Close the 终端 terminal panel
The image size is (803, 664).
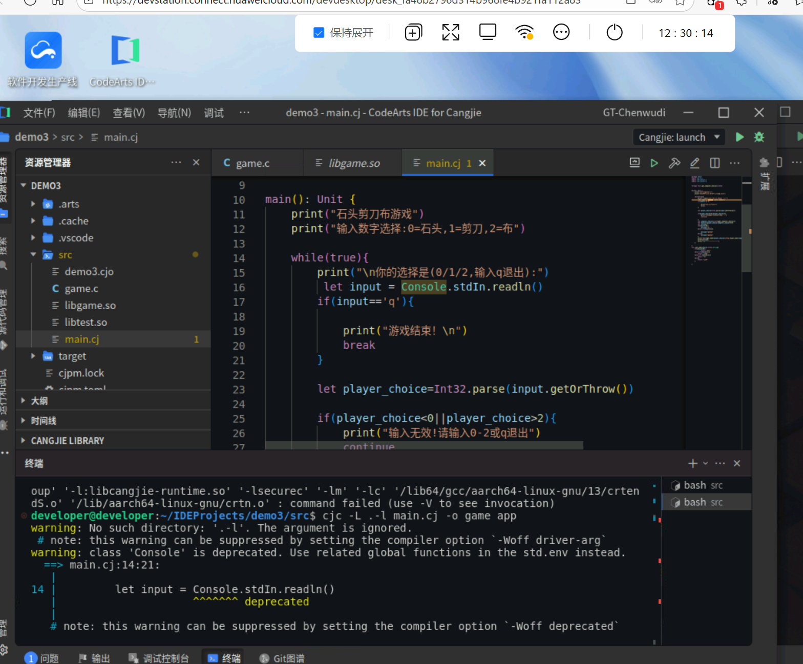737,463
